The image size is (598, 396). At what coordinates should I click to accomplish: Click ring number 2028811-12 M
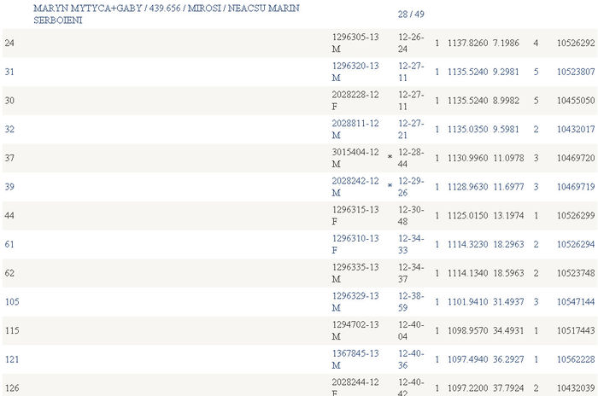[x=355, y=130]
